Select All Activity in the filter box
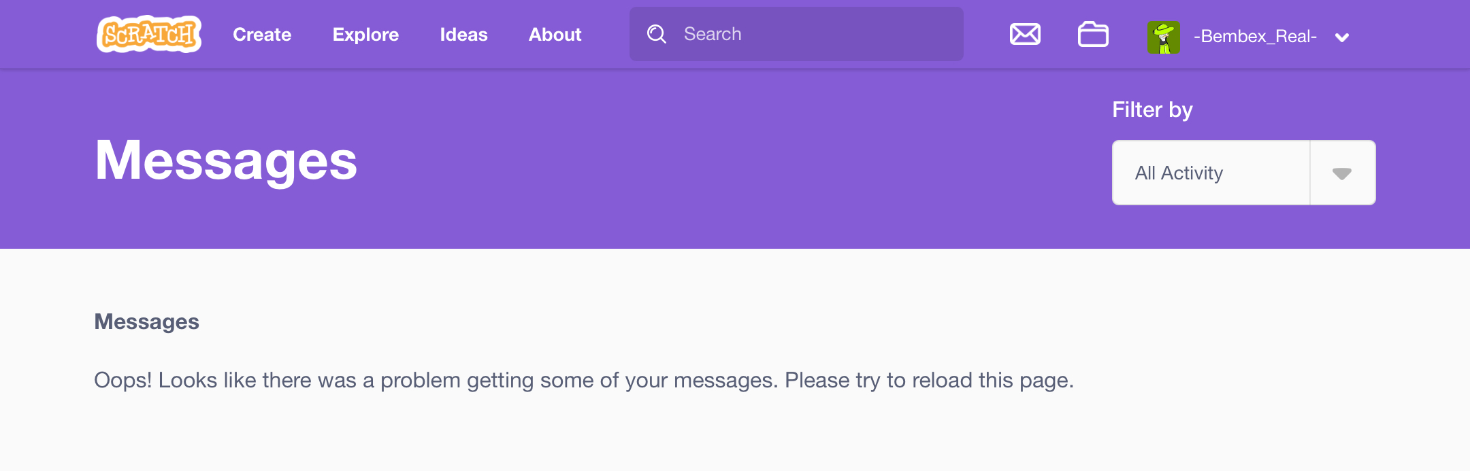 click(1178, 172)
